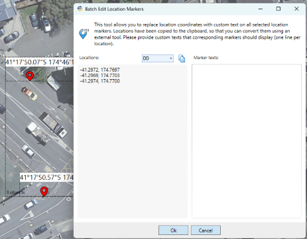Viewport: 307px width, 239px height.
Task: Click the Batch Edit dialog title bar icon
Action: coord(80,9)
